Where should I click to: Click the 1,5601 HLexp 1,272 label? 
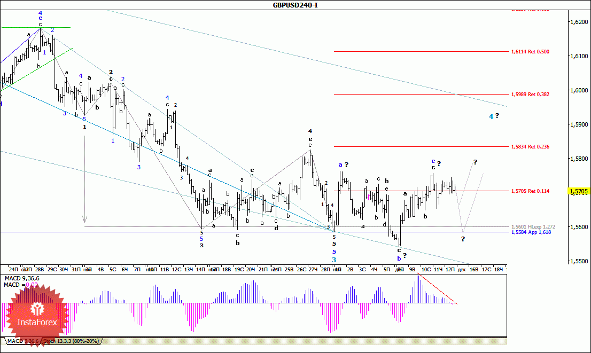coord(531,226)
